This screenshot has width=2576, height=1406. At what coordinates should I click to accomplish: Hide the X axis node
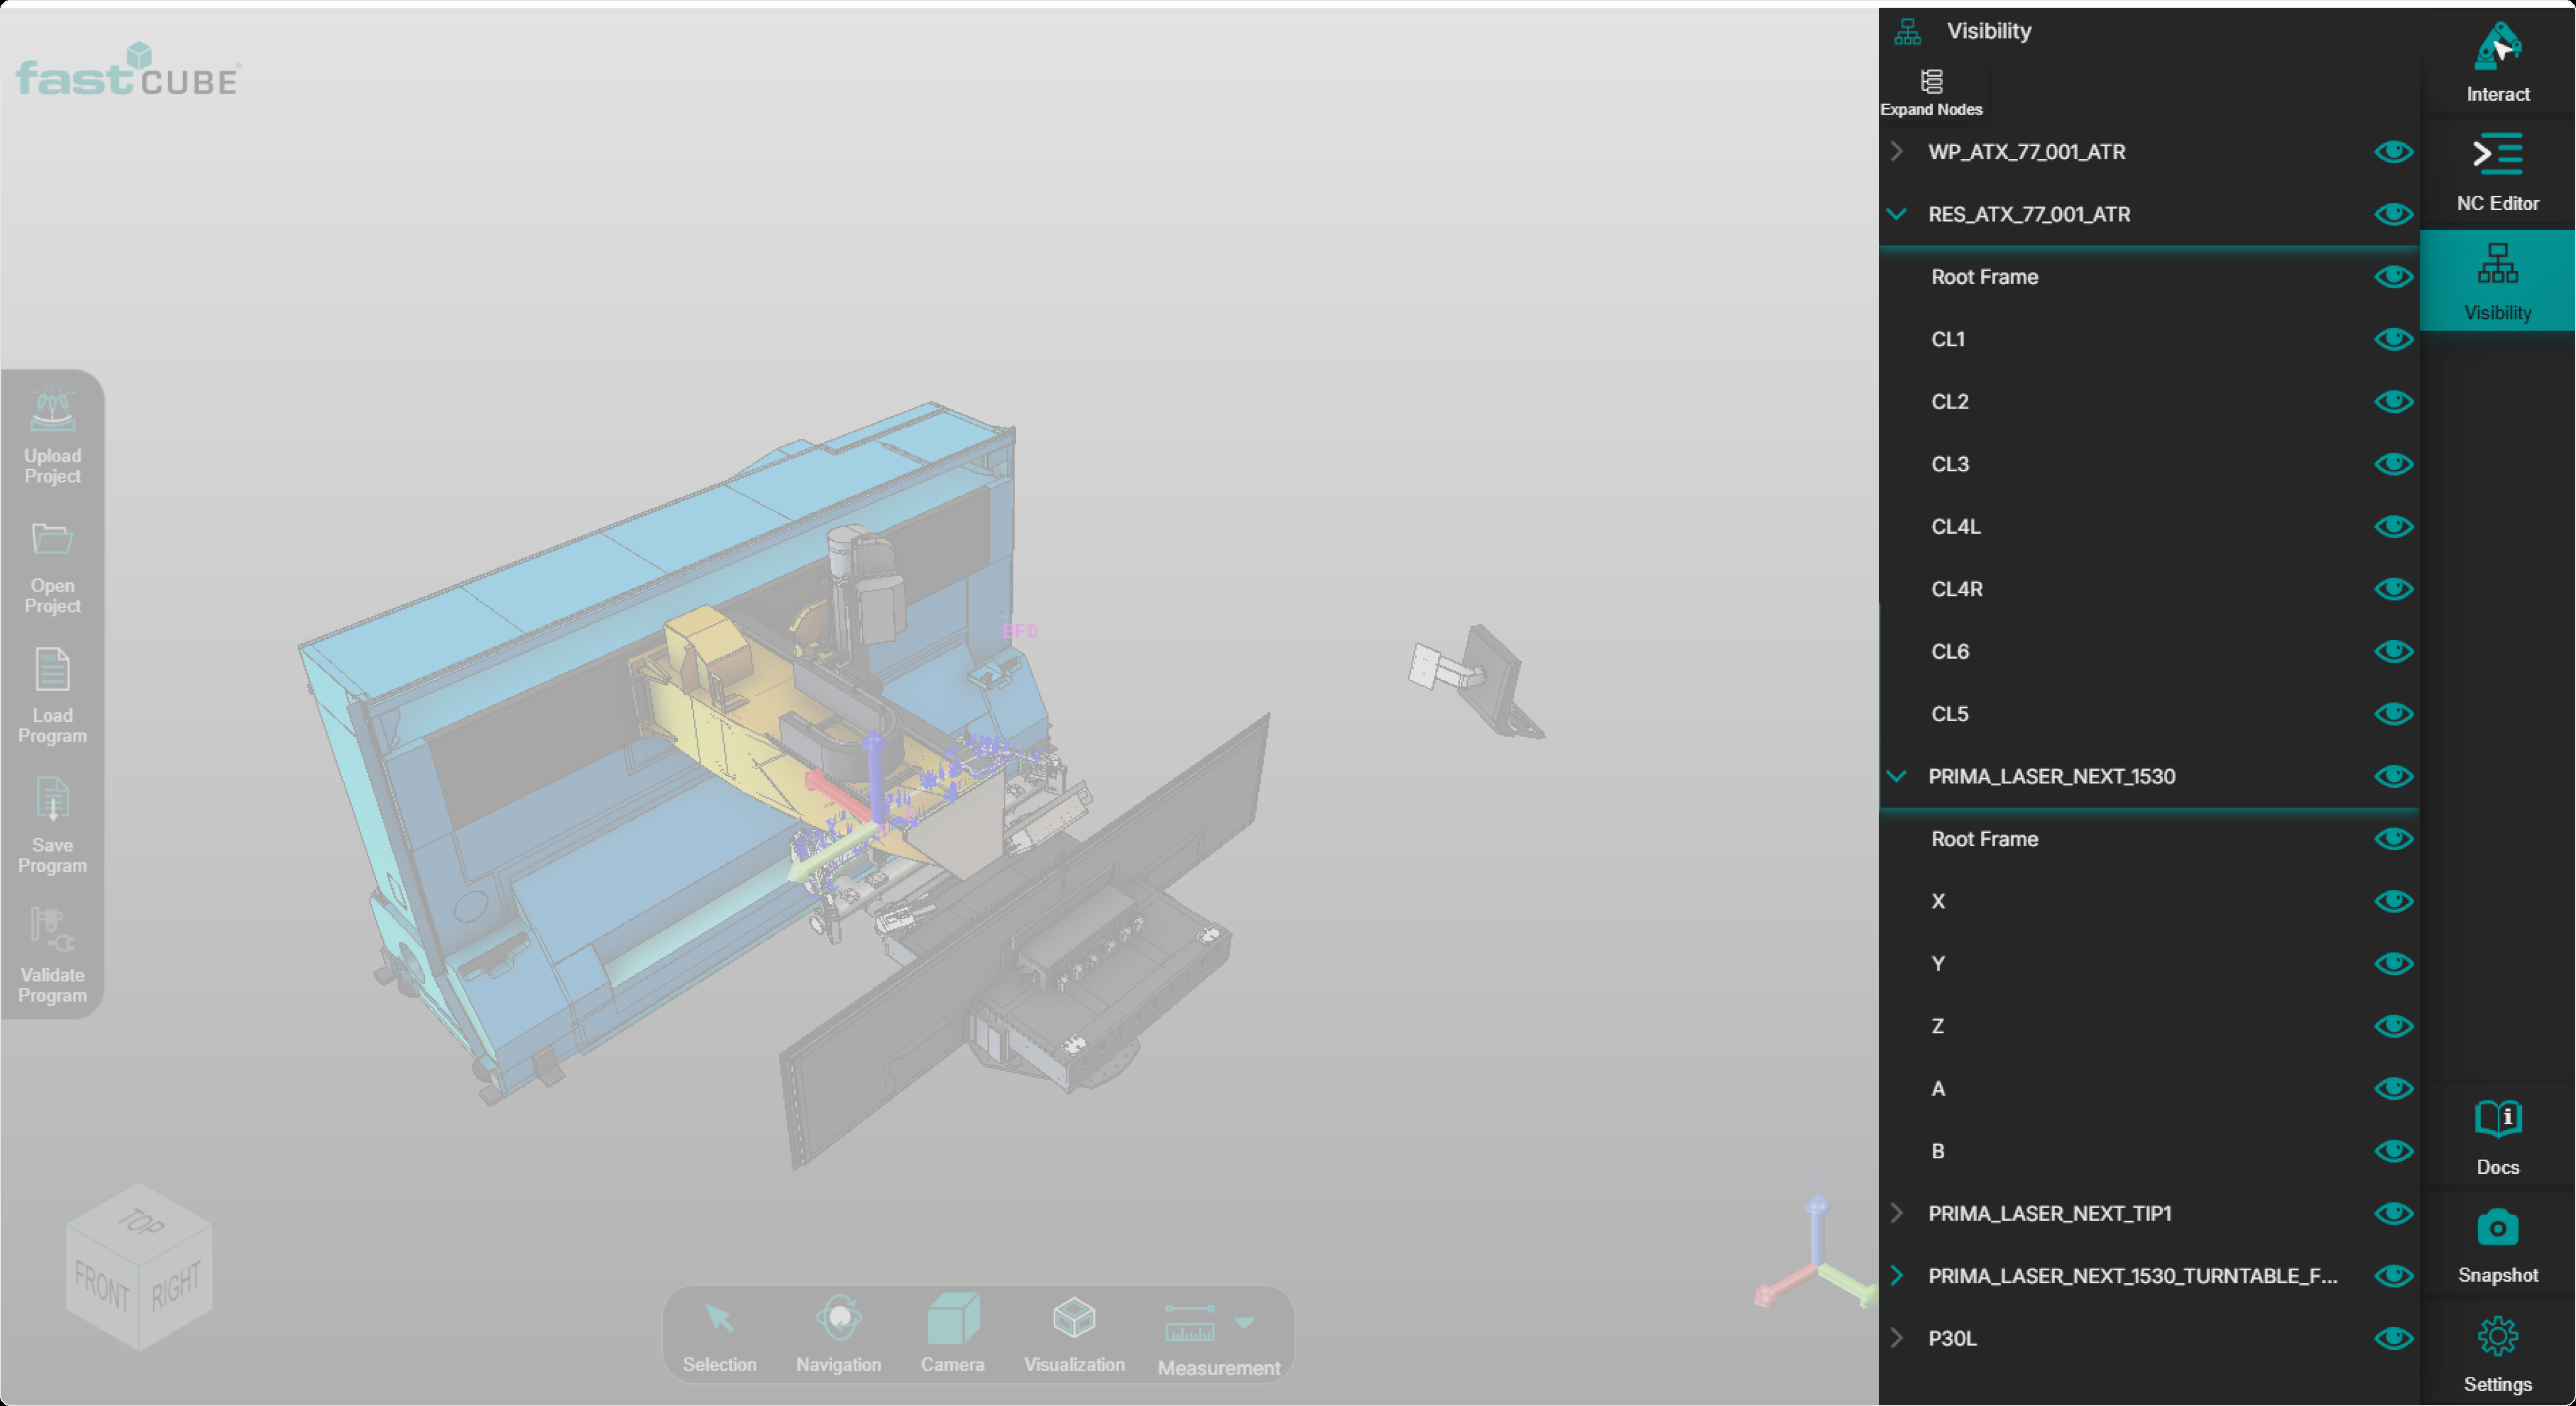coord(2393,900)
